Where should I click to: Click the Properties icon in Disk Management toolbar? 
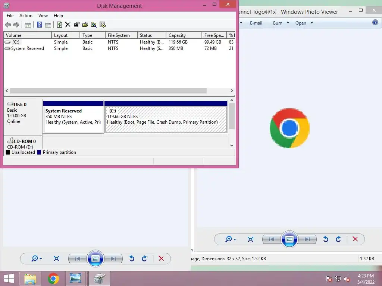[x=76, y=25]
